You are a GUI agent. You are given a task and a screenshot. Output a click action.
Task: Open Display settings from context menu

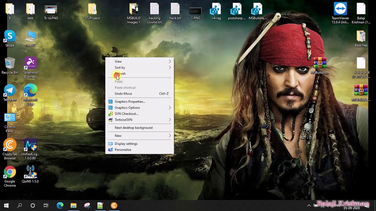(140, 144)
